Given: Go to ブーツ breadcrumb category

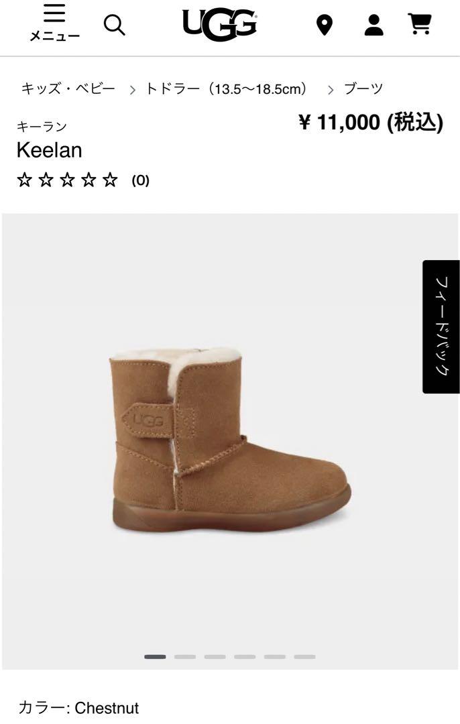Looking at the screenshot, I should 363,88.
